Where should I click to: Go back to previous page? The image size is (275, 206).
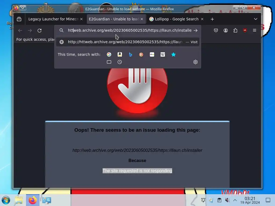click(x=20, y=31)
